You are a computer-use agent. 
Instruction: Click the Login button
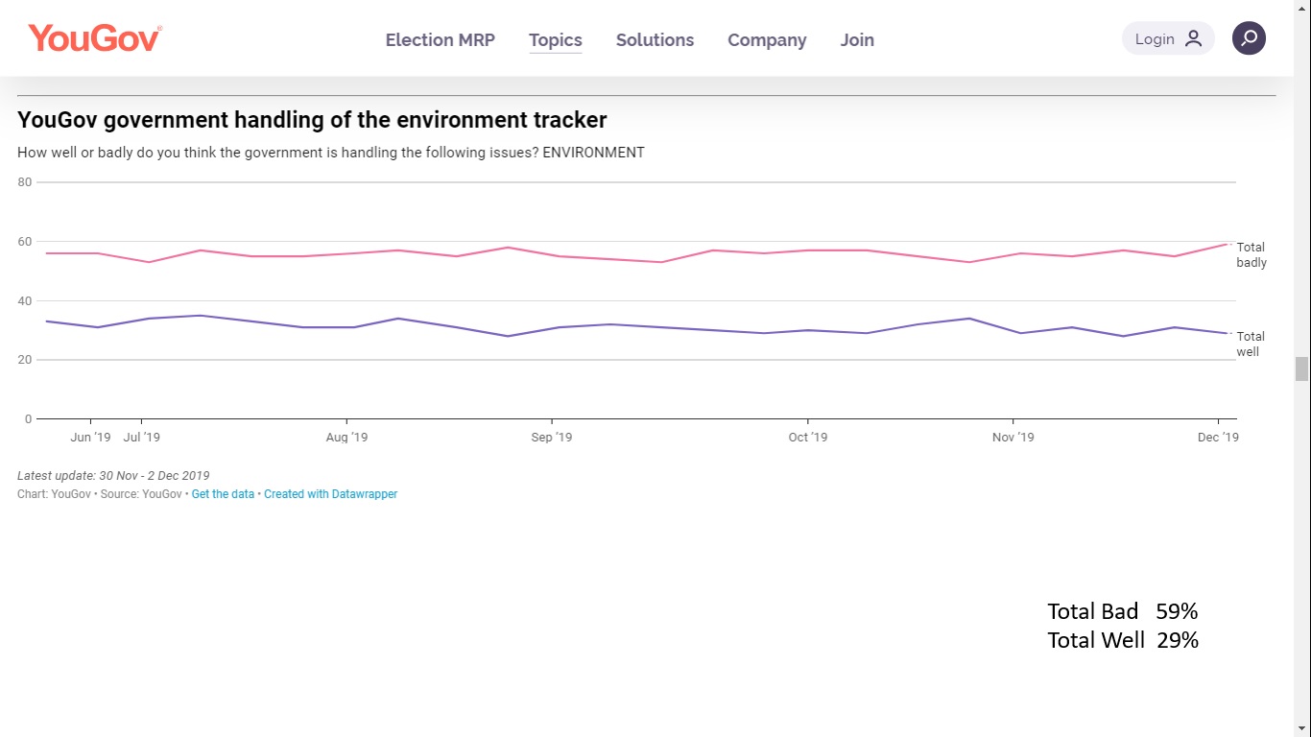click(x=1168, y=38)
